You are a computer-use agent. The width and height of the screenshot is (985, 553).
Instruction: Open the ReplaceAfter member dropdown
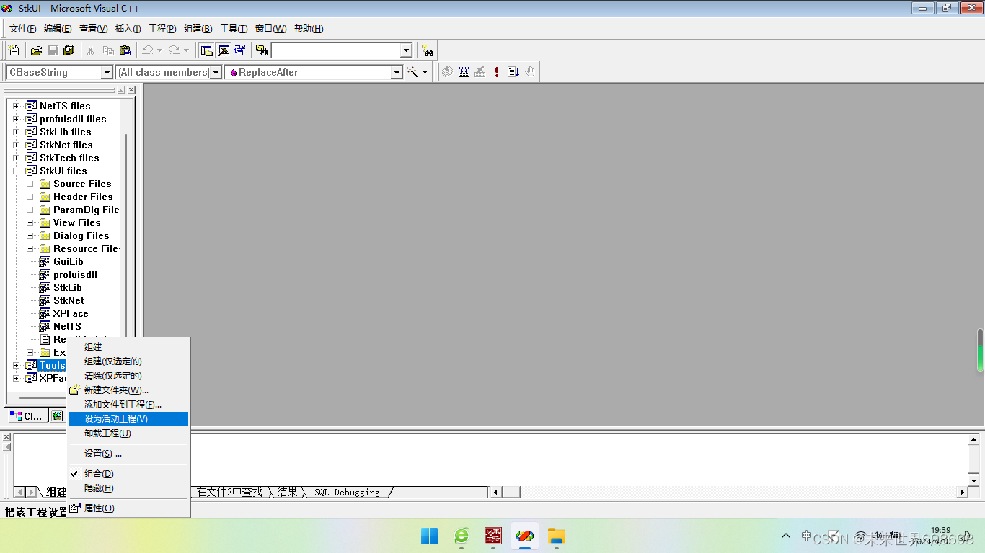coord(397,72)
